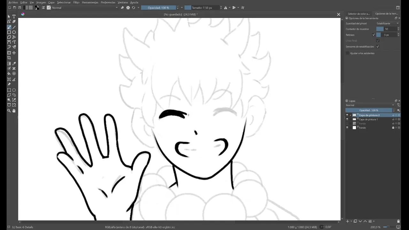Select the Zoom tool

[x=9, y=111]
